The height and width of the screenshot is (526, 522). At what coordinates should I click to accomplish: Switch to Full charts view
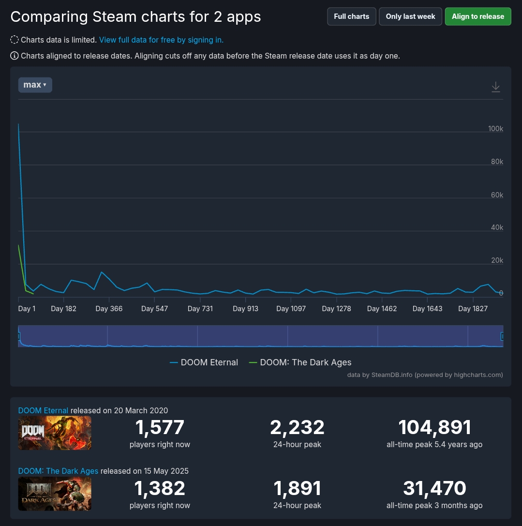tap(352, 16)
